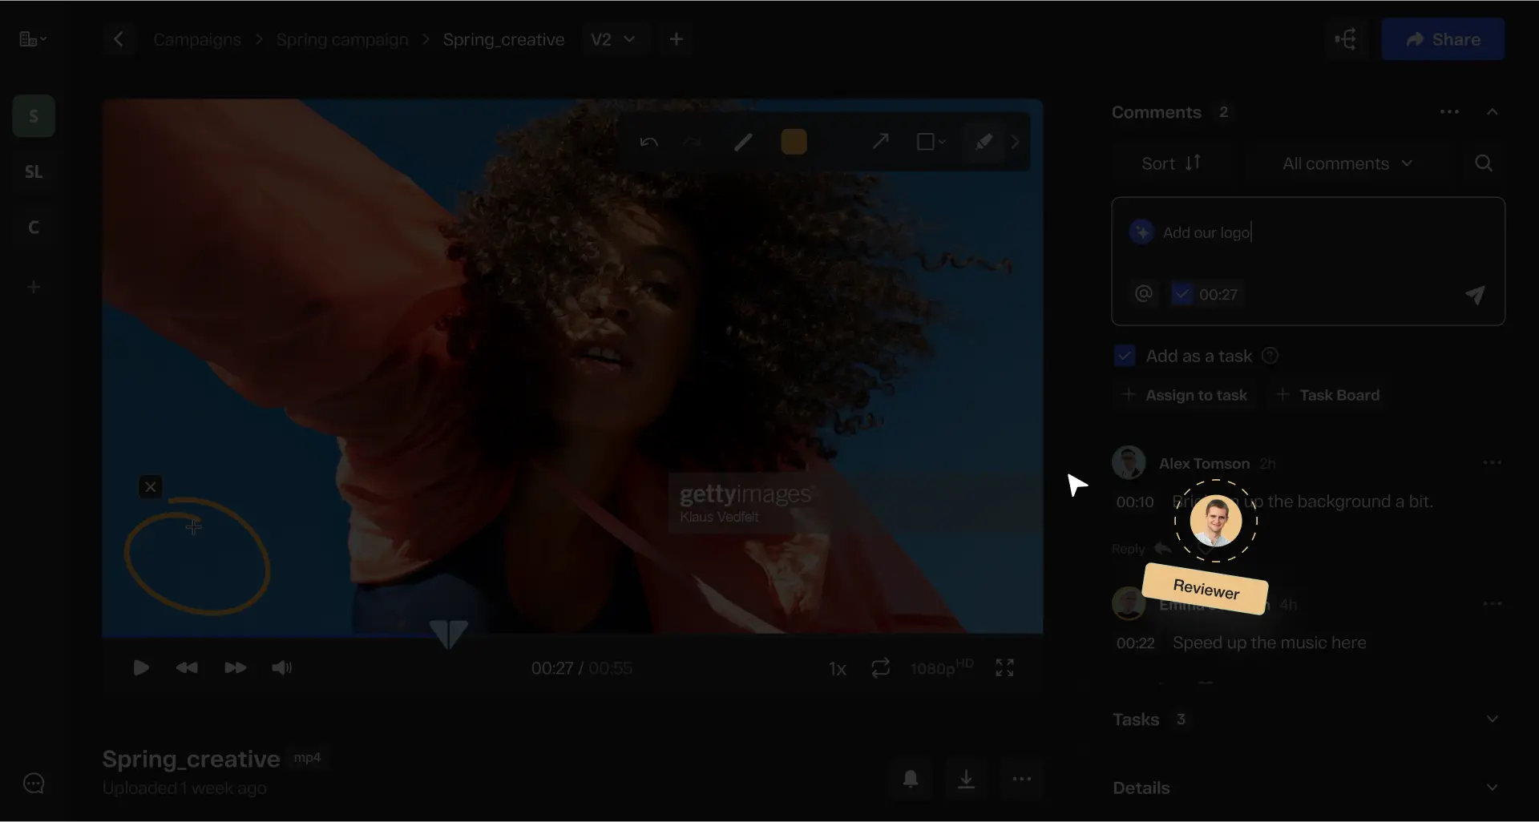Viewport: 1539px width, 822px height.
Task: Uncheck the Add as a task checkbox
Action: point(1125,356)
